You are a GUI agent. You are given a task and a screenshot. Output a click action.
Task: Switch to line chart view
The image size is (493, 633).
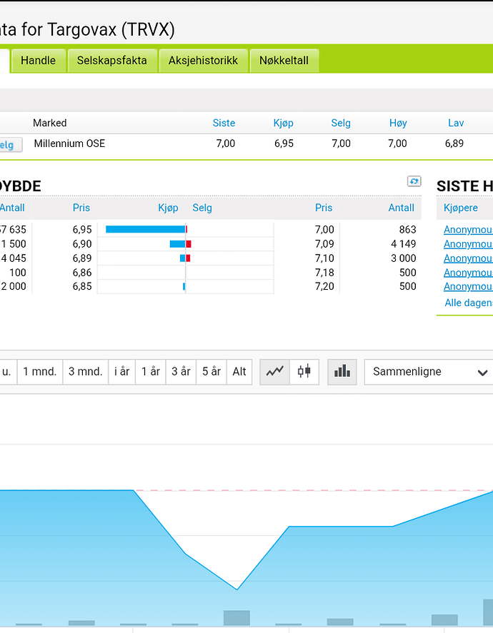pos(275,371)
